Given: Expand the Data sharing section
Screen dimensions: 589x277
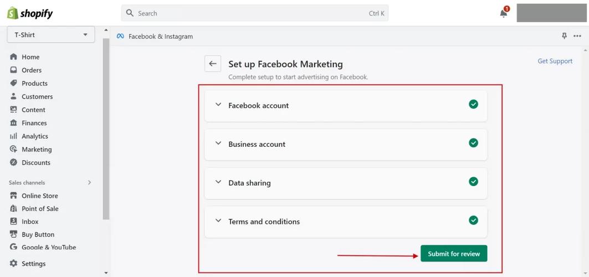Looking at the screenshot, I should coord(218,182).
